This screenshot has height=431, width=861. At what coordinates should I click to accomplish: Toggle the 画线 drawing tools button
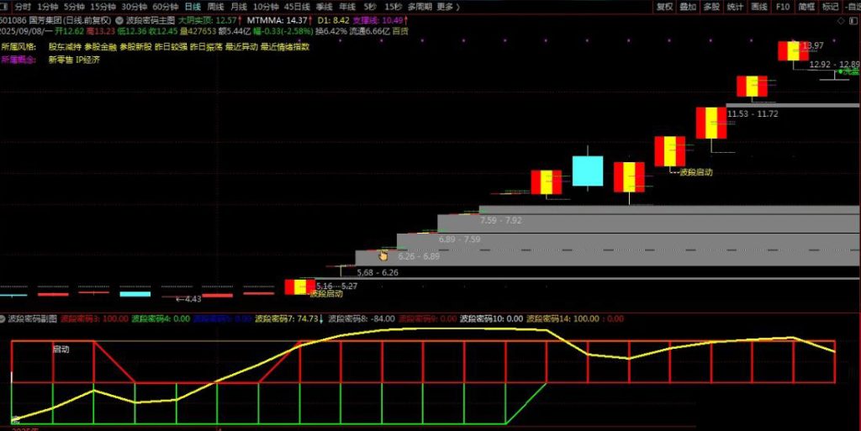tap(758, 7)
